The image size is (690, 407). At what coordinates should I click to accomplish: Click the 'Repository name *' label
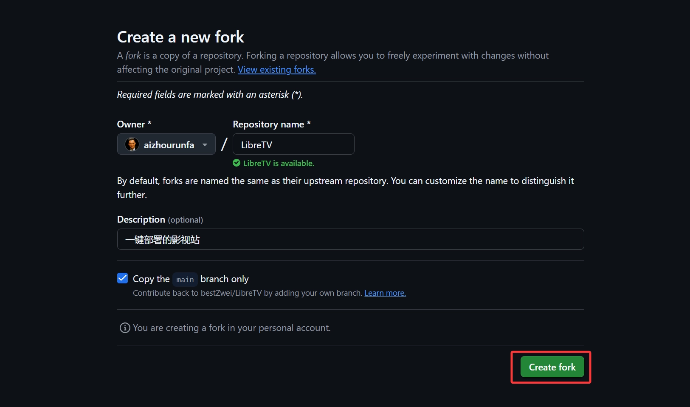[272, 124]
